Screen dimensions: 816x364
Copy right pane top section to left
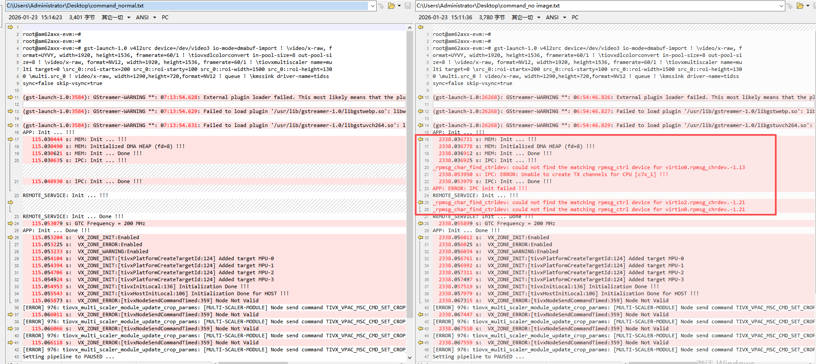(420, 27)
